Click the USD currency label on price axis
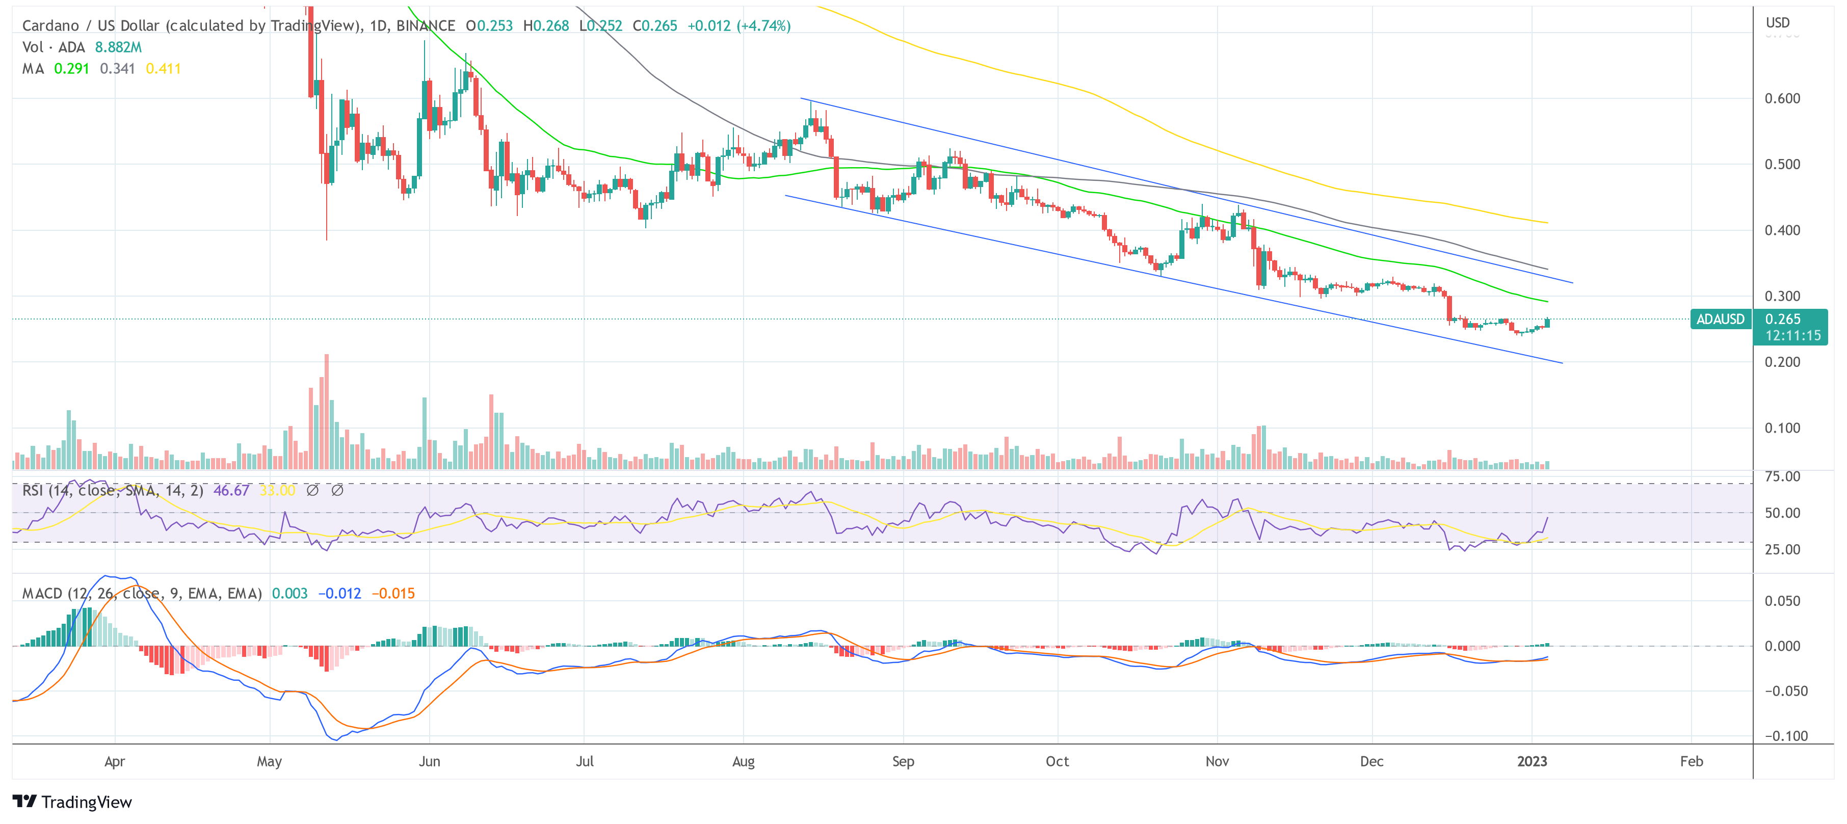1847x824 pixels. 1778,23
